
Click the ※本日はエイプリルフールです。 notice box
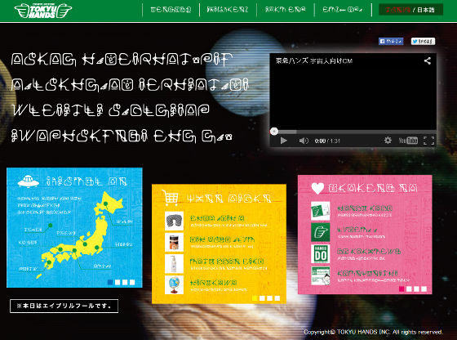point(64,306)
